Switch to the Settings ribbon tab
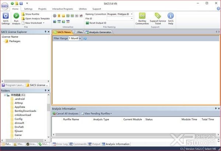 (28, 9)
